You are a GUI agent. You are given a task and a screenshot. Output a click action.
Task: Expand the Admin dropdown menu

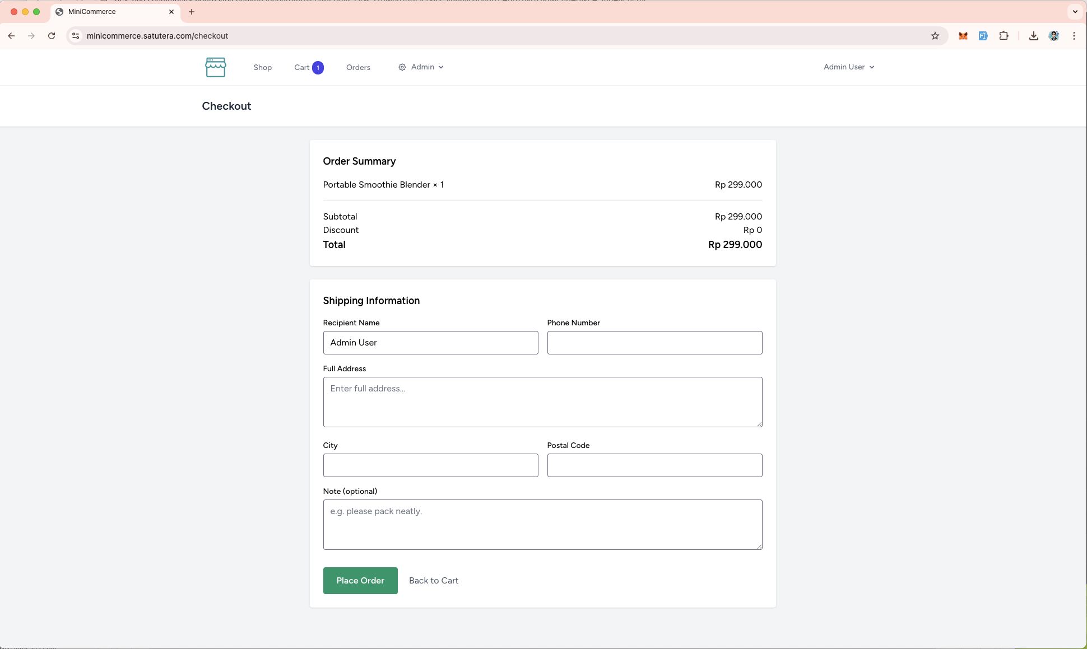pos(421,67)
